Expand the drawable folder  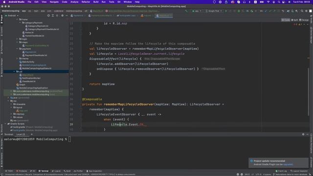point(11,104)
